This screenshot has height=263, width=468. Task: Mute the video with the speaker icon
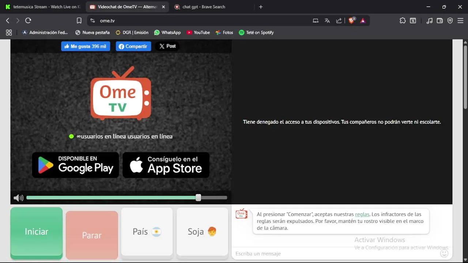click(x=18, y=198)
